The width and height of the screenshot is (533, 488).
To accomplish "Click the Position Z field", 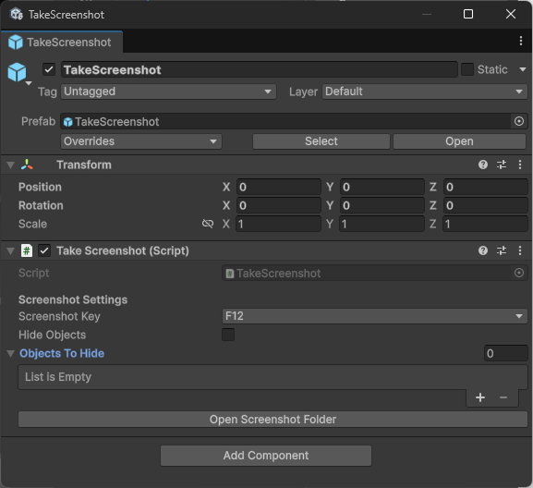I will pos(485,187).
